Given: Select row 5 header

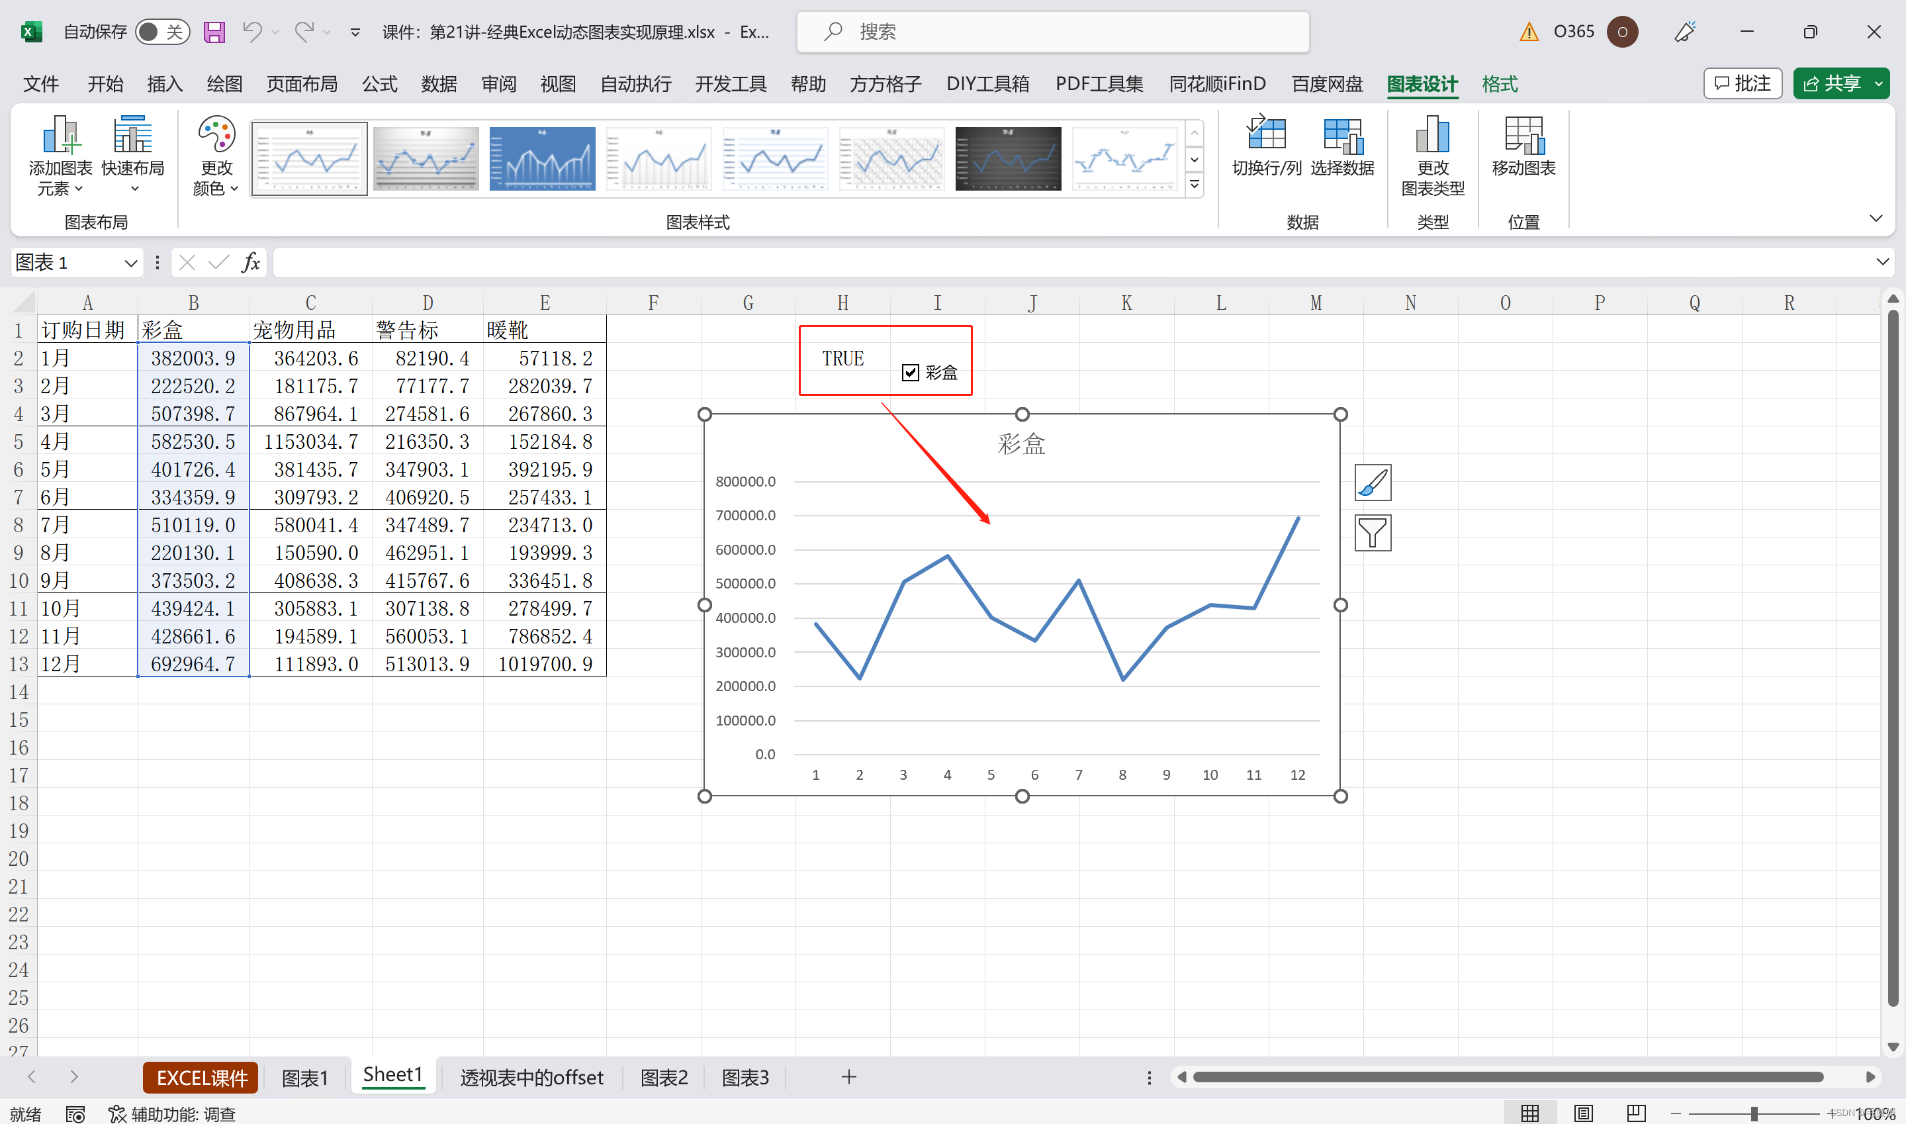Looking at the screenshot, I should click(x=18, y=442).
